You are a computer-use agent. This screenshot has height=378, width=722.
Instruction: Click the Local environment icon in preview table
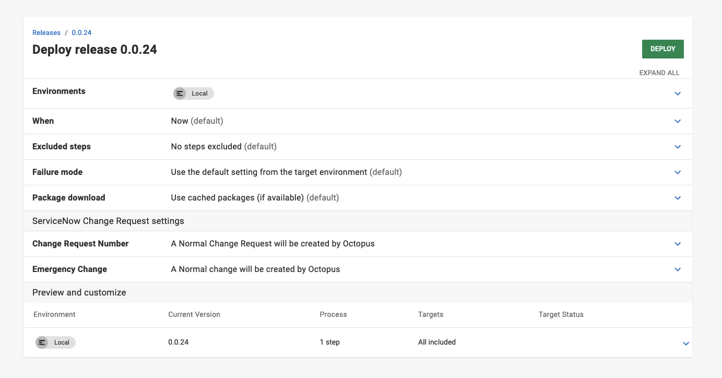tap(42, 342)
